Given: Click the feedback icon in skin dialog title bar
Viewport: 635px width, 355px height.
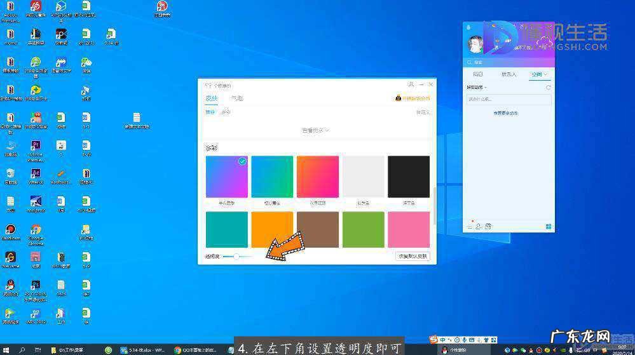Looking at the screenshot, I should (411, 84).
